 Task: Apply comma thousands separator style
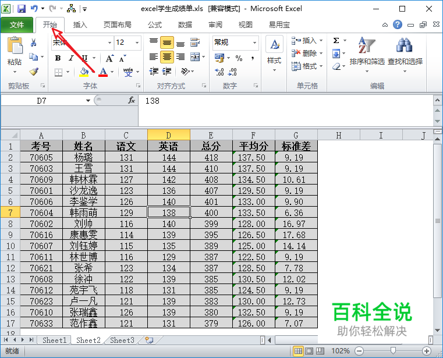point(253,58)
